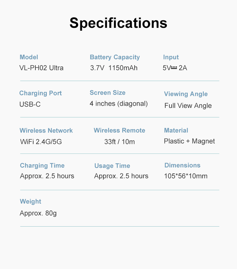Image resolution: width=237 pixels, height=269 pixels.
Task: Select the Model label
Action: (29, 57)
